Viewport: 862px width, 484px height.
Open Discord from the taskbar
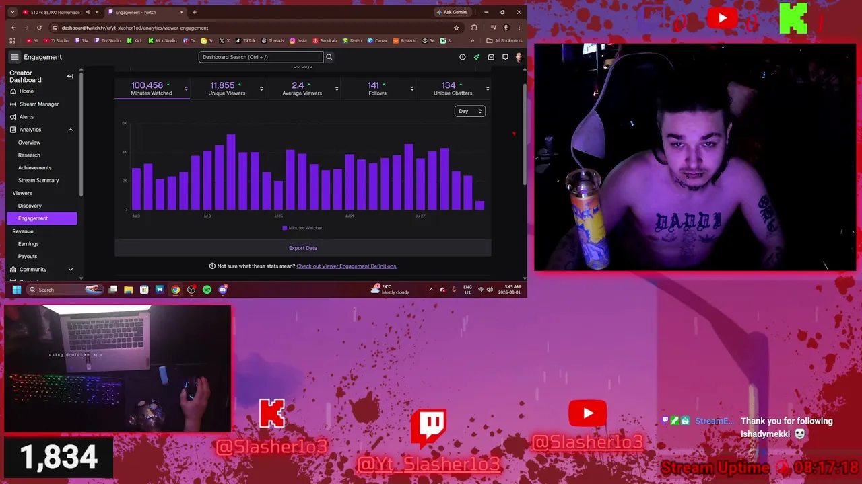tap(223, 290)
